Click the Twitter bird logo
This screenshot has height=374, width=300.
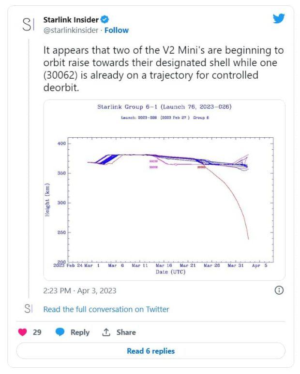[279, 19]
